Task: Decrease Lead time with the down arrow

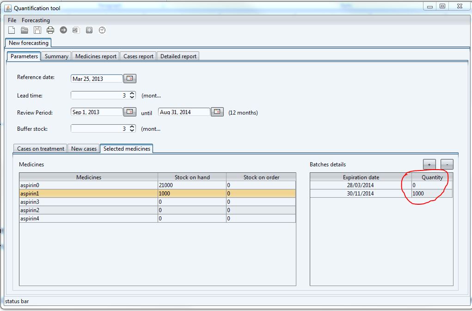Action: tap(132, 97)
